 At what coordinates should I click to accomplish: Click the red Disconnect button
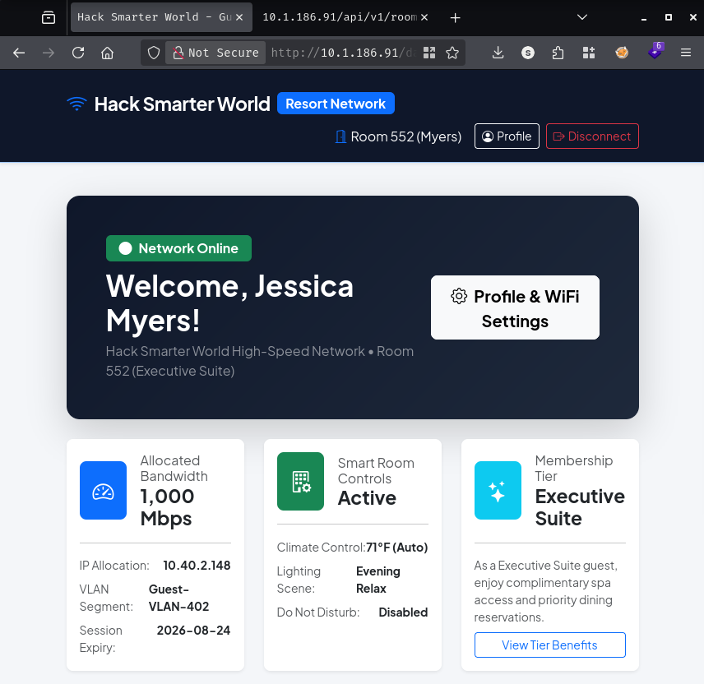click(x=592, y=136)
